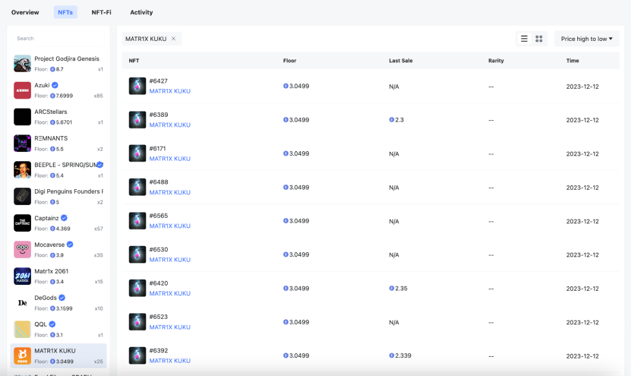The image size is (631, 376).
Task: Open NFT #6427 thumbnail
Action: (x=137, y=86)
